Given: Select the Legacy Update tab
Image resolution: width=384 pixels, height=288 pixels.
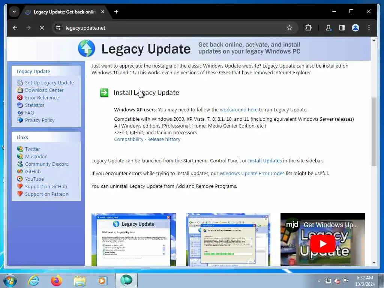Looking at the screenshot, I should pos(64,12).
